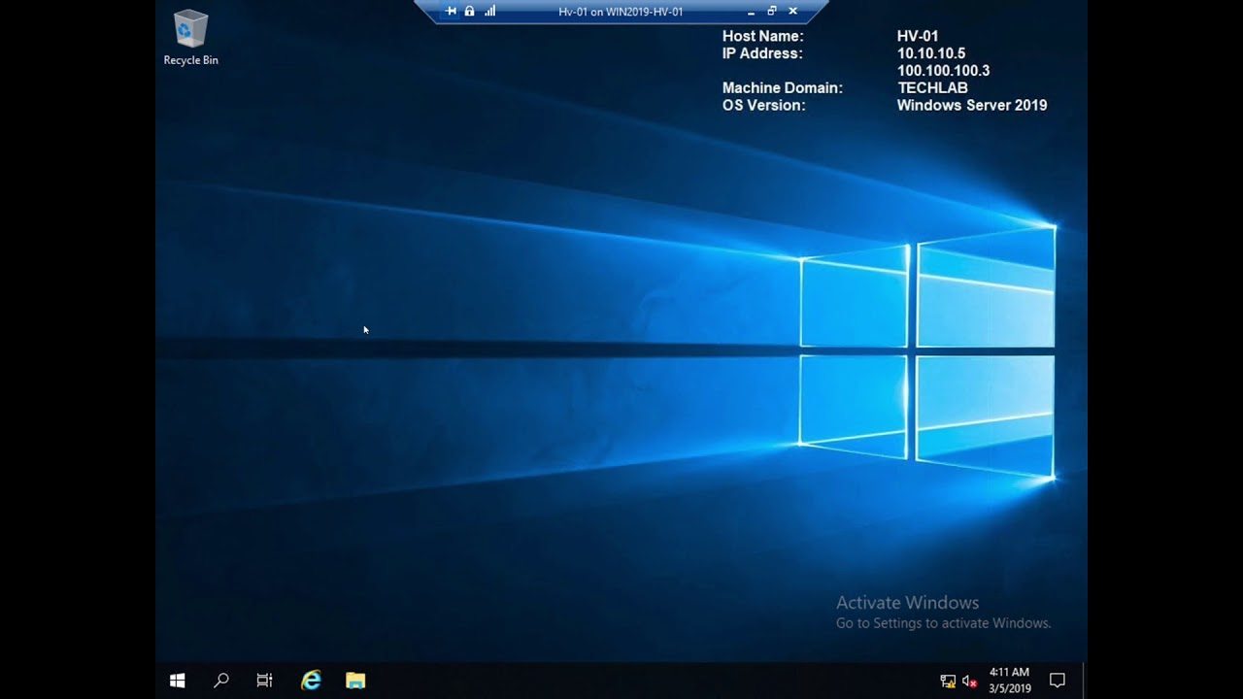Viewport: 1243px width, 699px height.
Task: Click the lock icon on connection bar
Action: click(x=470, y=12)
